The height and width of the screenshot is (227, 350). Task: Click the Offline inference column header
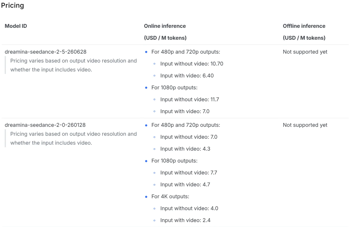click(x=304, y=26)
